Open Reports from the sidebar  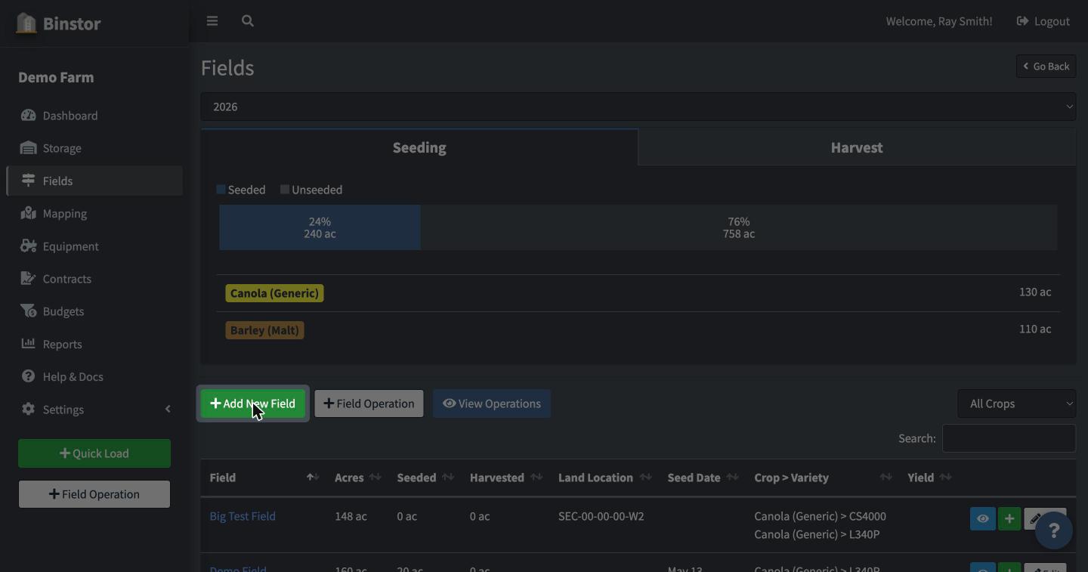pyautogui.click(x=94, y=344)
